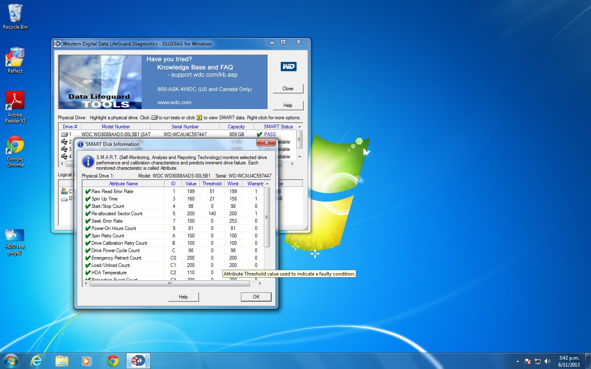This screenshot has height=369, width=591.
Task: Open Windows Explorer from the taskbar
Action: pos(62,361)
